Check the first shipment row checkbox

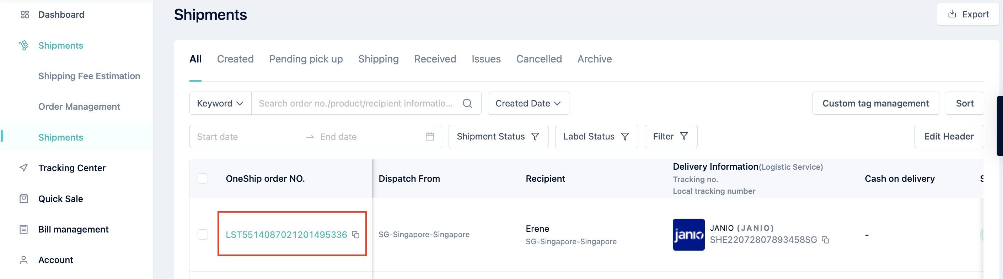click(203, 235)
